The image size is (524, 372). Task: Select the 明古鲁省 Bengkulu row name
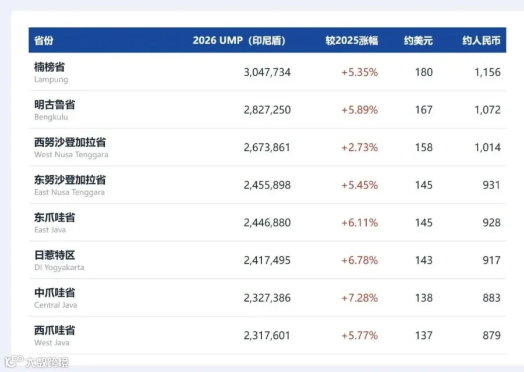click(55, 110)
